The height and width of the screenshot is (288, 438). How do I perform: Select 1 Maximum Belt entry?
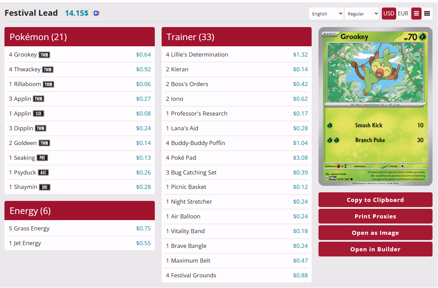point(237,261)
